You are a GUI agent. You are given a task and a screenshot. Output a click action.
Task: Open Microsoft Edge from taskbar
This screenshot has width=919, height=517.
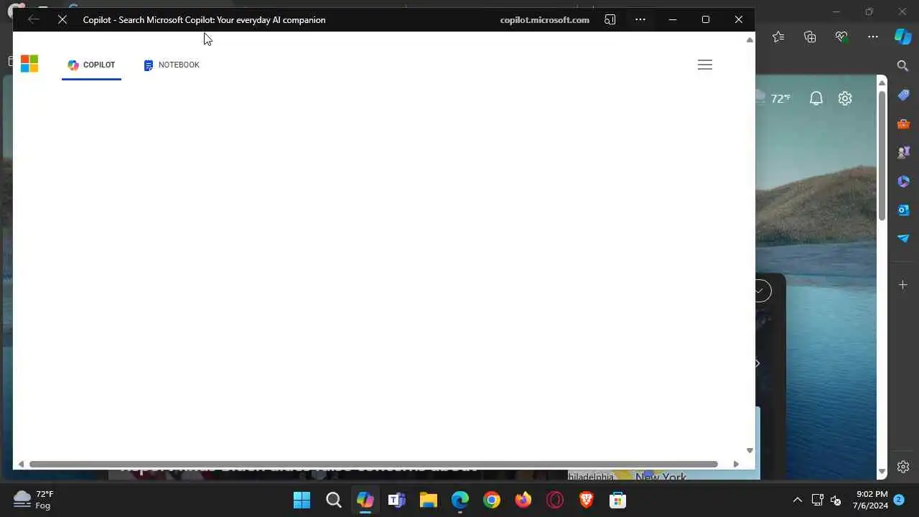460,500
